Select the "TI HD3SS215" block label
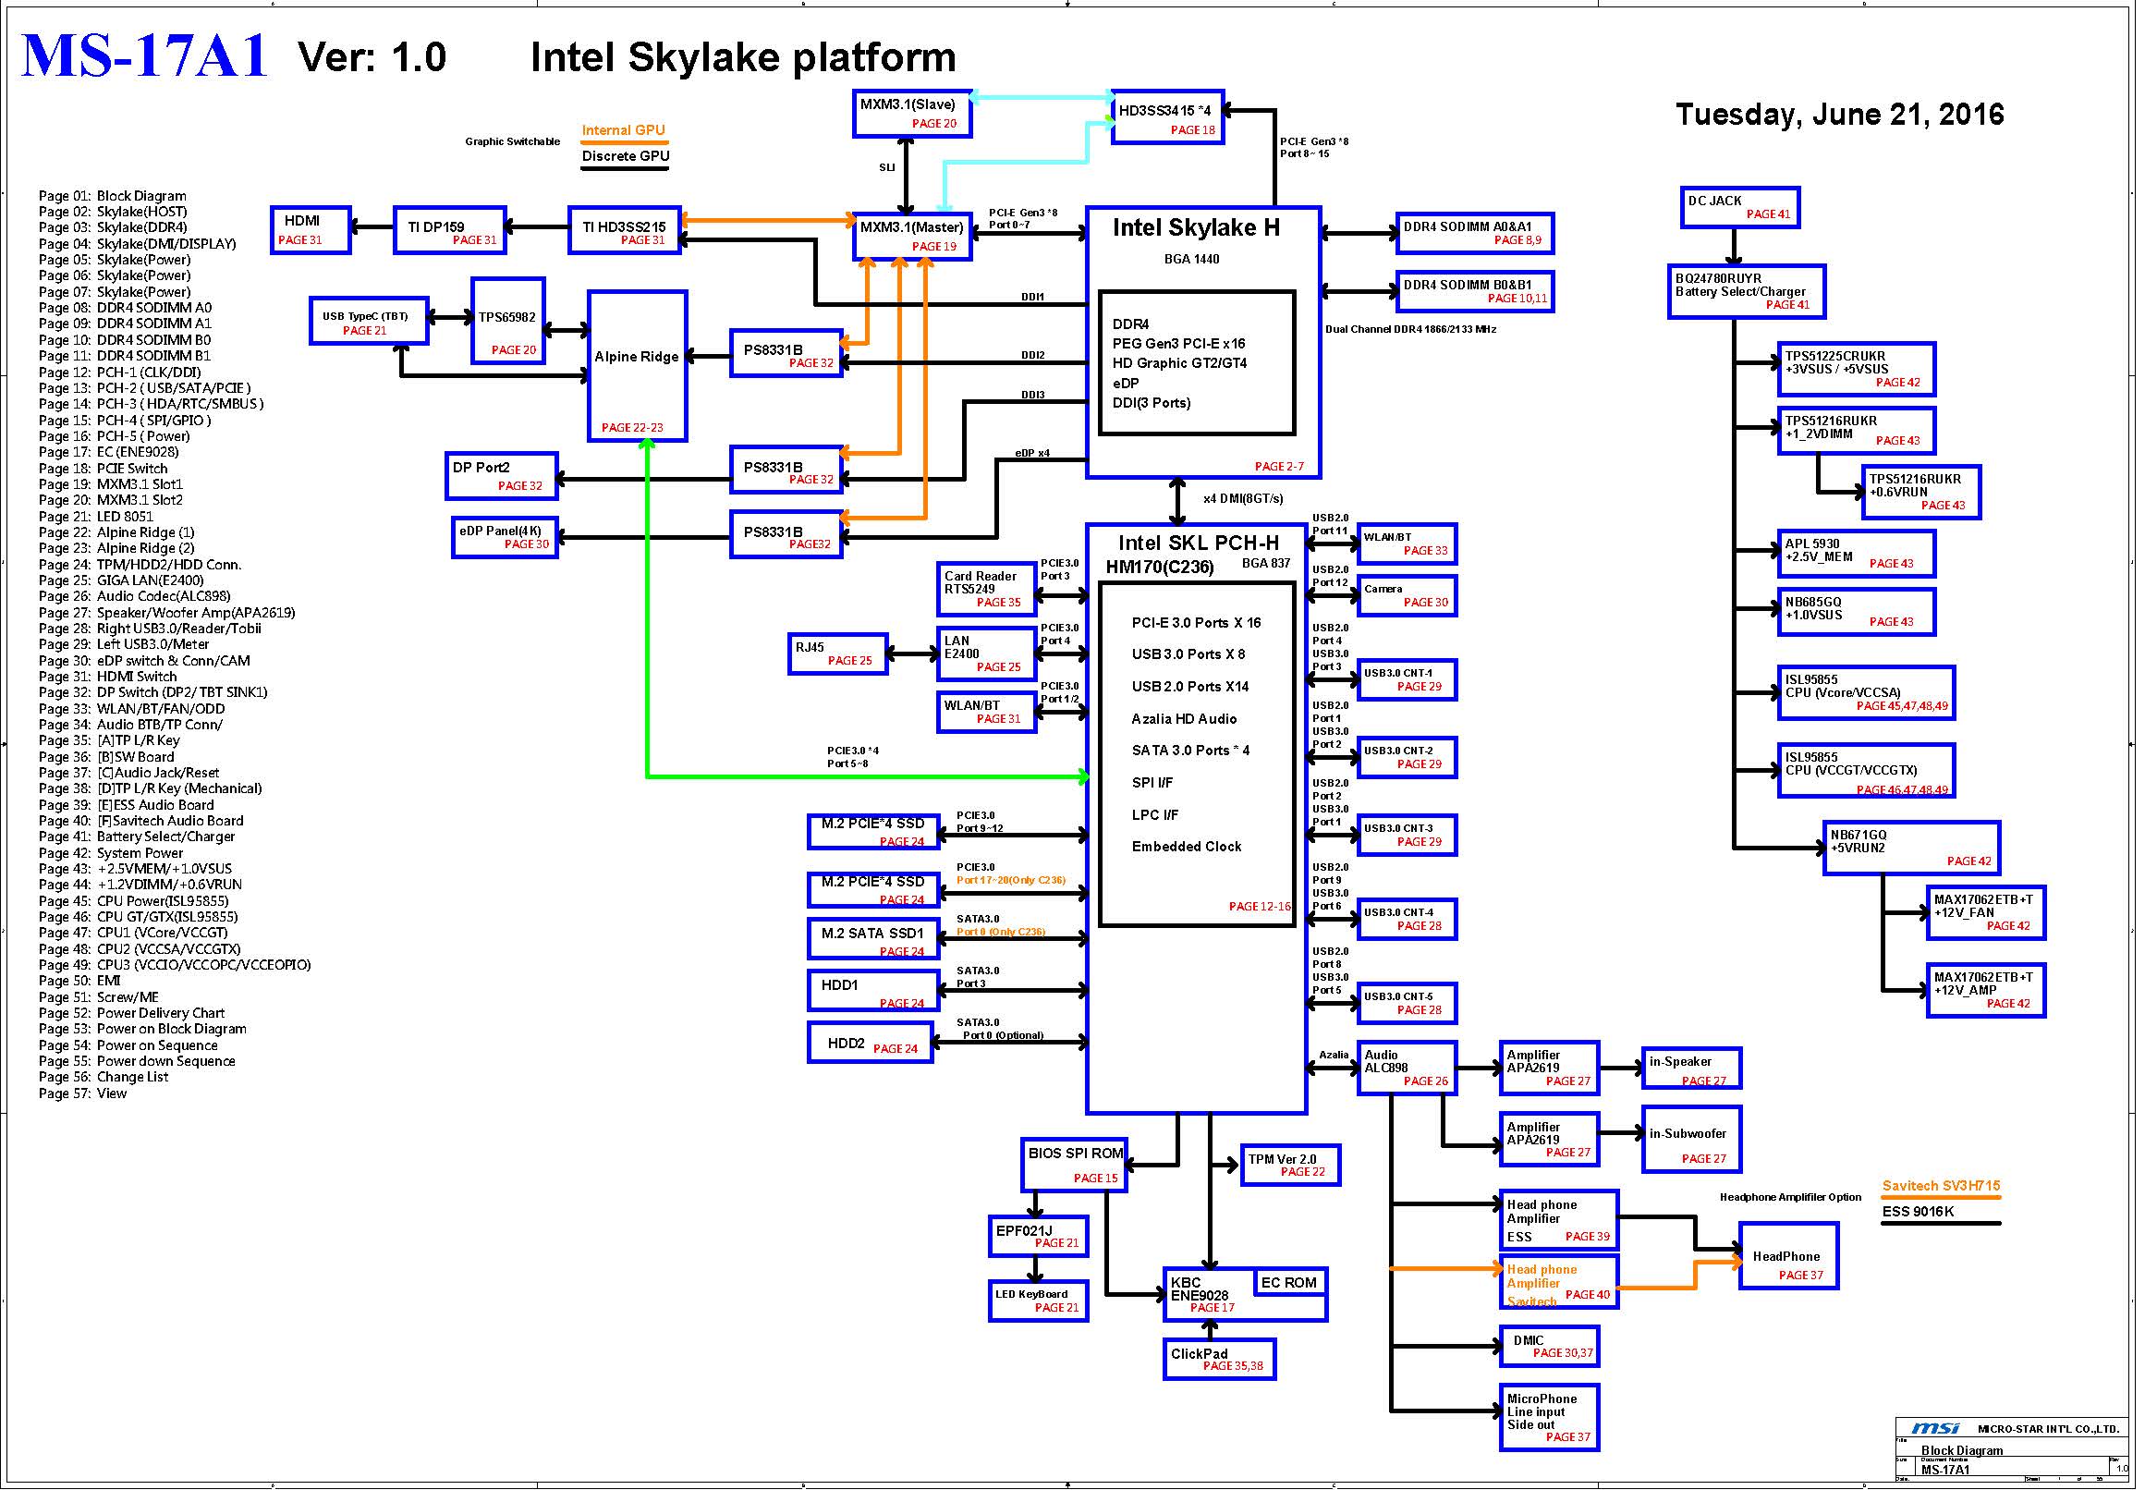The width and height of the screenshot is (2145, 1490). pyautogui.click(x=624, y=226)
